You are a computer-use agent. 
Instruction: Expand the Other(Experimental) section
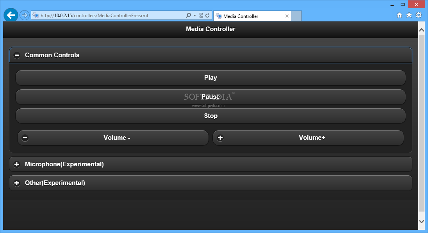tap(210, 183)
